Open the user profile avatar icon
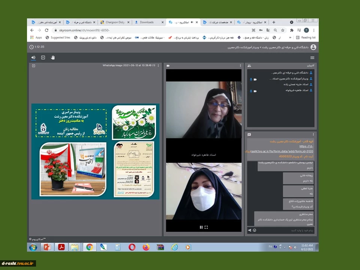 click(313, 47)
